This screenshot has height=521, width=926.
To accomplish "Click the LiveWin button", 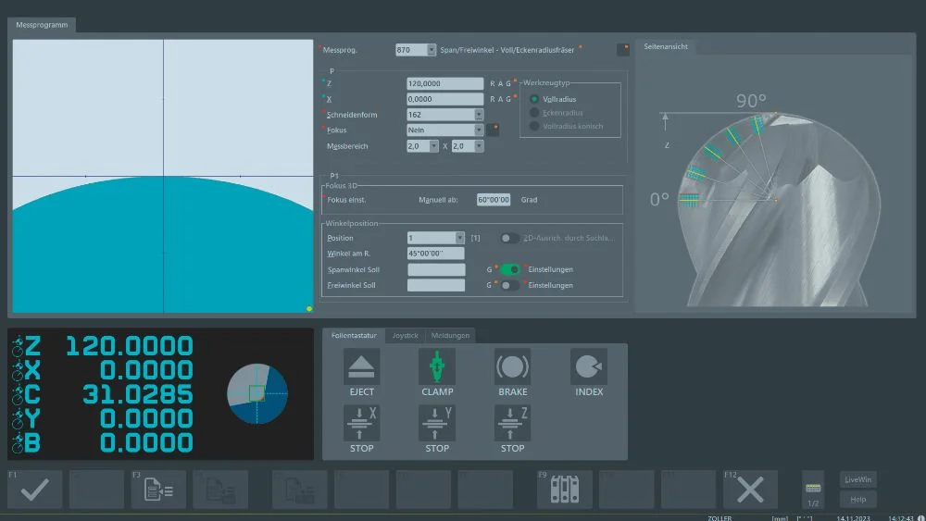I will click(x=857, y=479).
